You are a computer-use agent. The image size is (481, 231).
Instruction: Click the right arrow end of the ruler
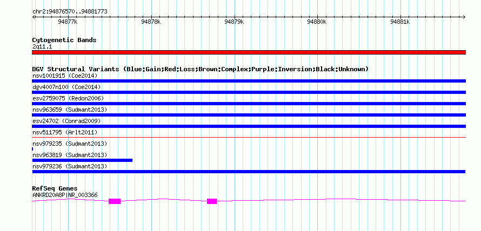click(464, 17)
